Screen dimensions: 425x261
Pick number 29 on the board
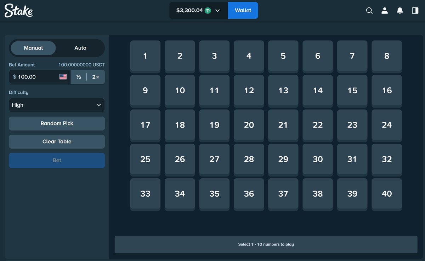point(283,160)
